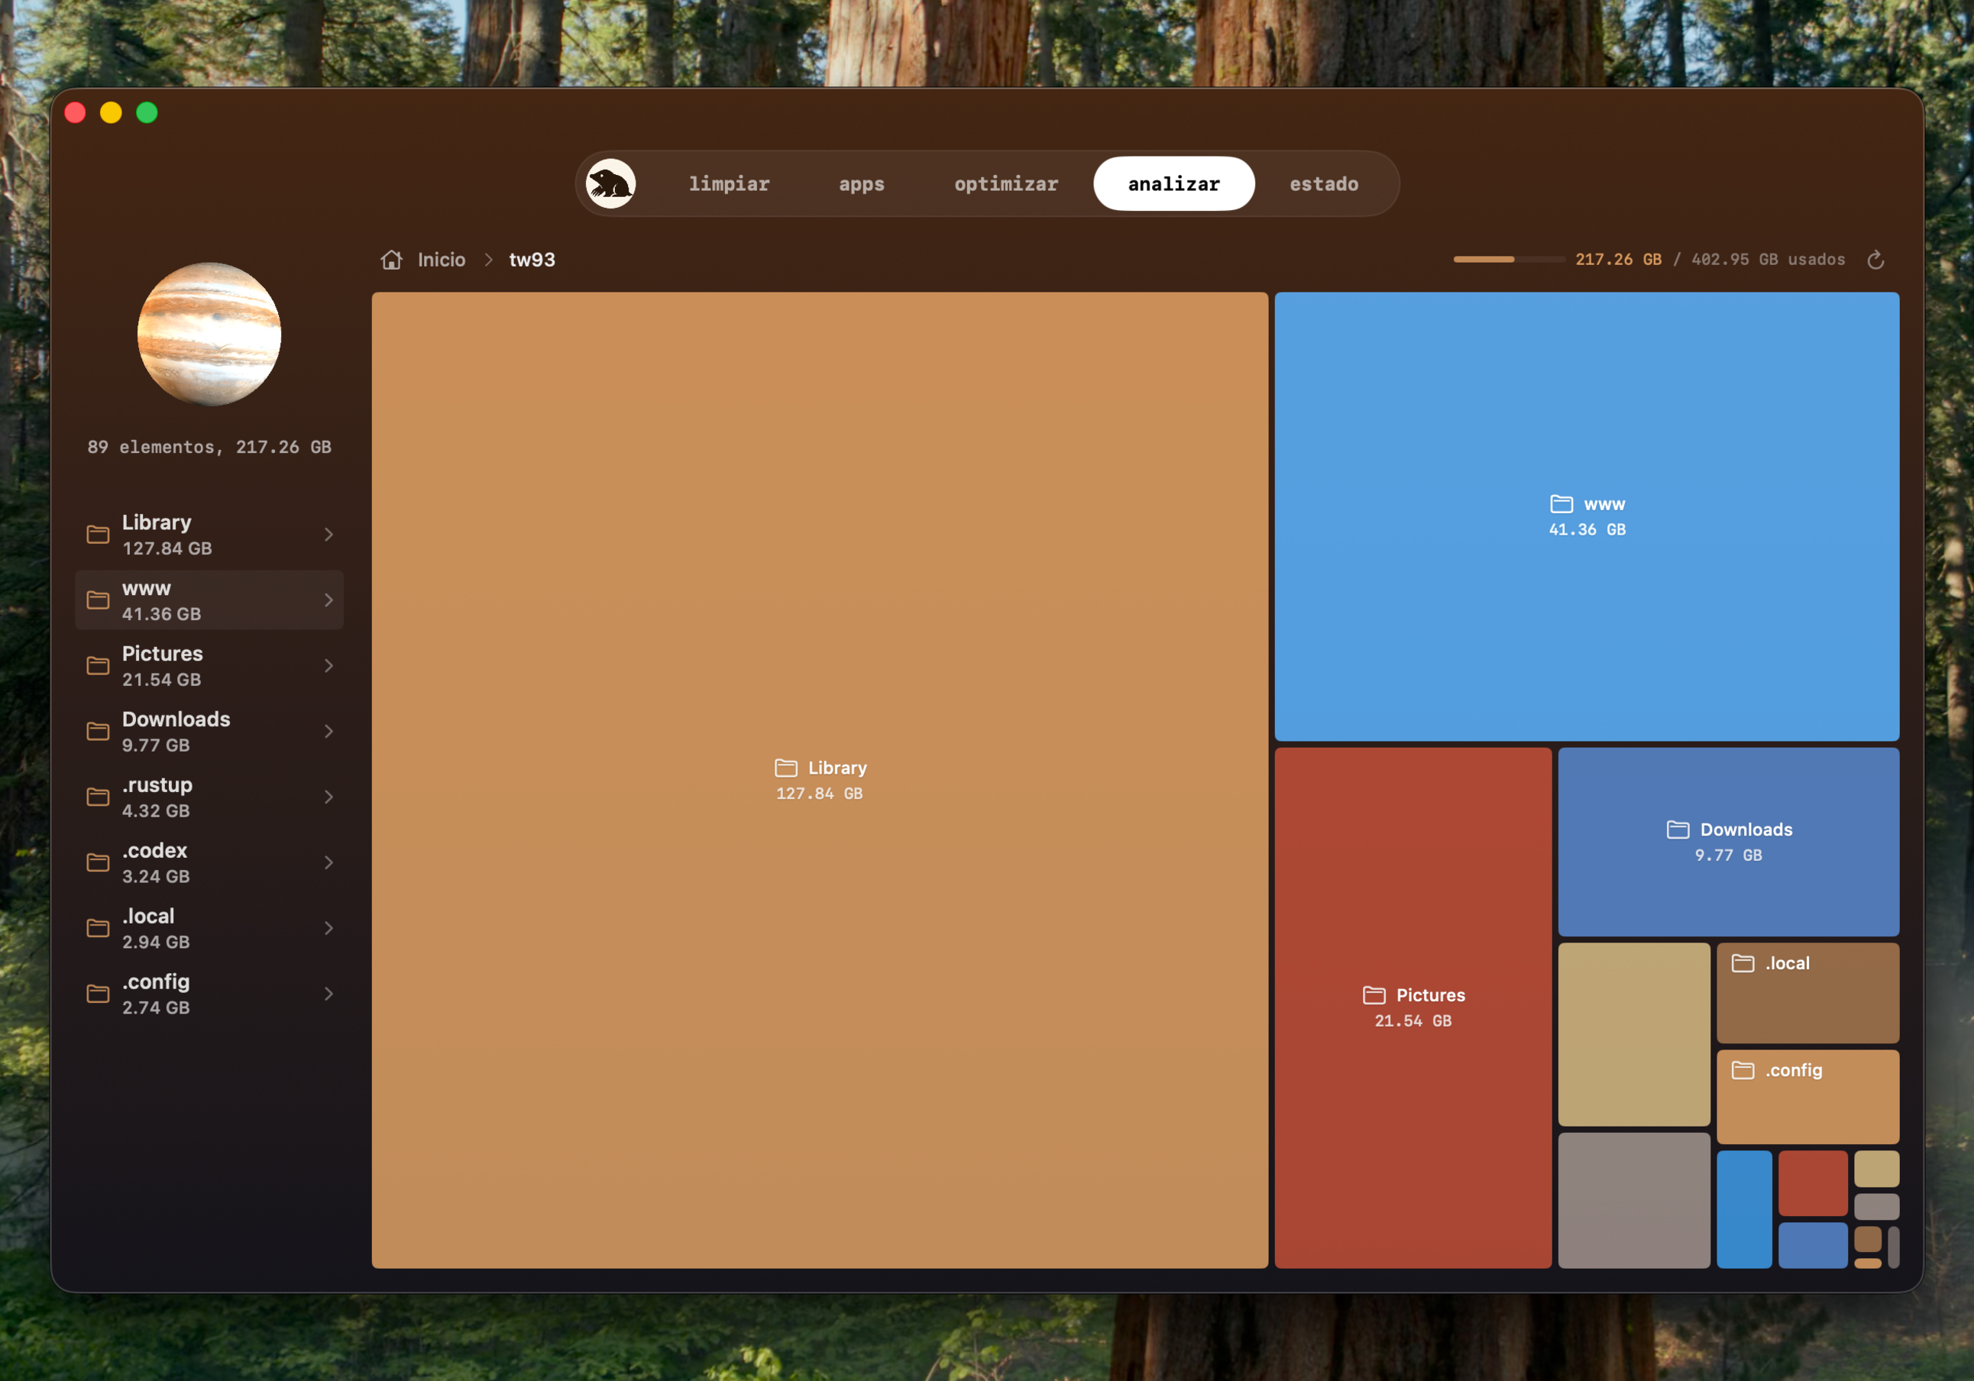Click folder icon in Pictures treemap label

1374,995
